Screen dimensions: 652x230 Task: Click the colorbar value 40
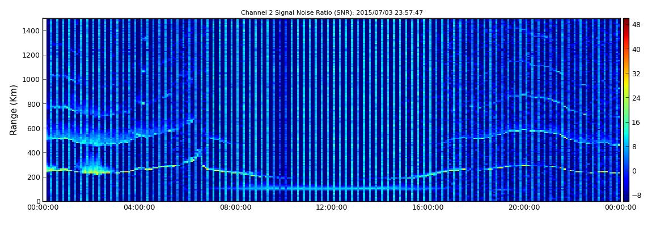636,49
